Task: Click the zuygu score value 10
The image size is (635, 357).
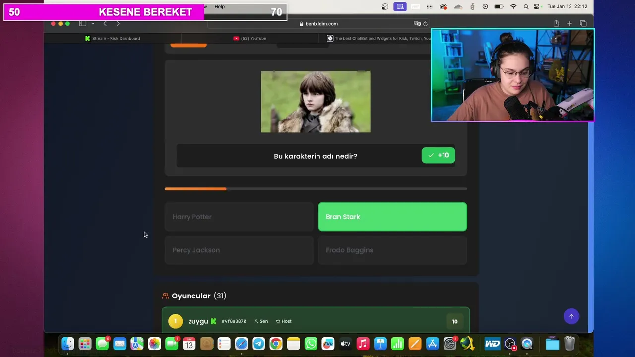Action: pos(455,321)
